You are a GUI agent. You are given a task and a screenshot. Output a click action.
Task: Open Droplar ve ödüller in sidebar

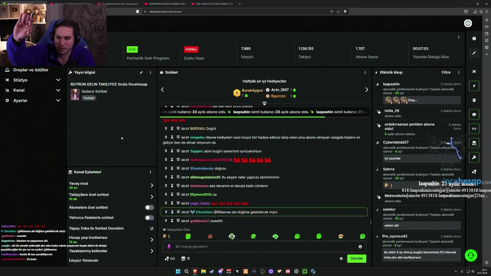31,70
